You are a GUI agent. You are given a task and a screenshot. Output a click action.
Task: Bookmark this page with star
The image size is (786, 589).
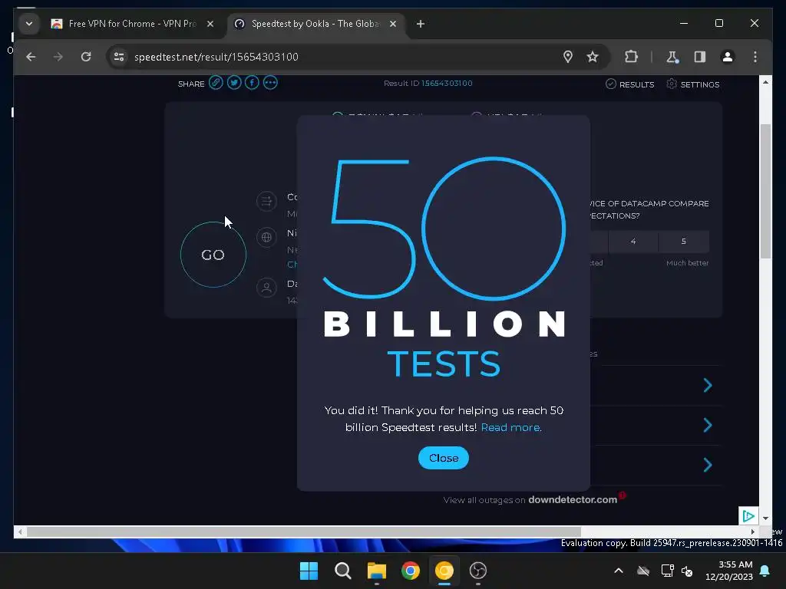point(593,57)
